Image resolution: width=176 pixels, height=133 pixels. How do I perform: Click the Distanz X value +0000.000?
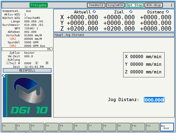point(156,17)
